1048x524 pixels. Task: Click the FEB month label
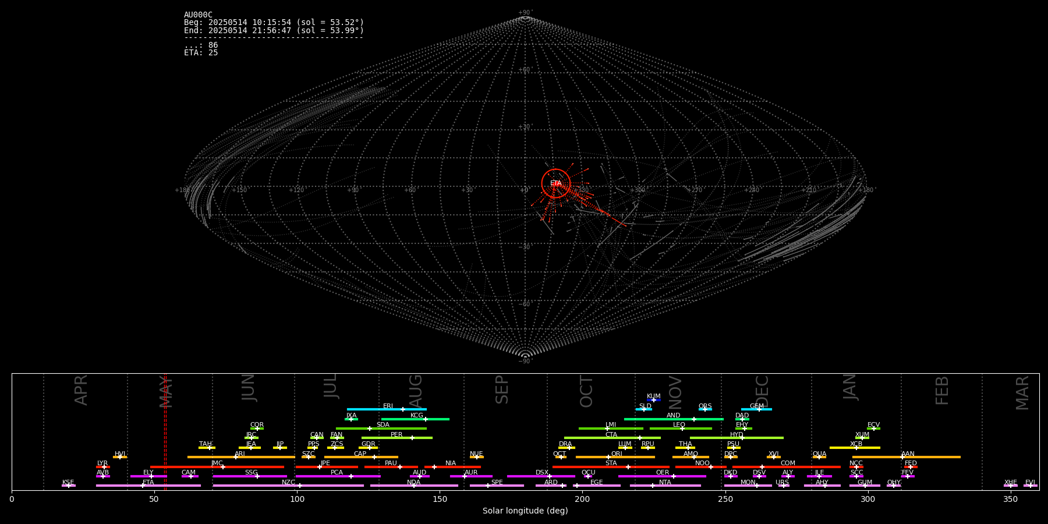[943, 390]
